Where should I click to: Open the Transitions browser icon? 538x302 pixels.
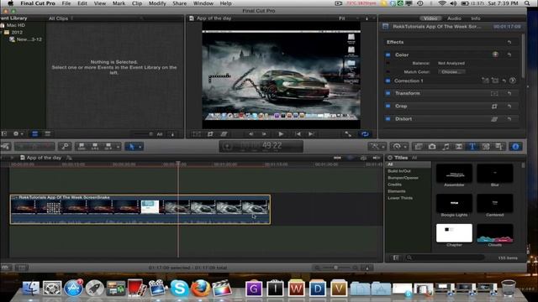tap(459, 147)
